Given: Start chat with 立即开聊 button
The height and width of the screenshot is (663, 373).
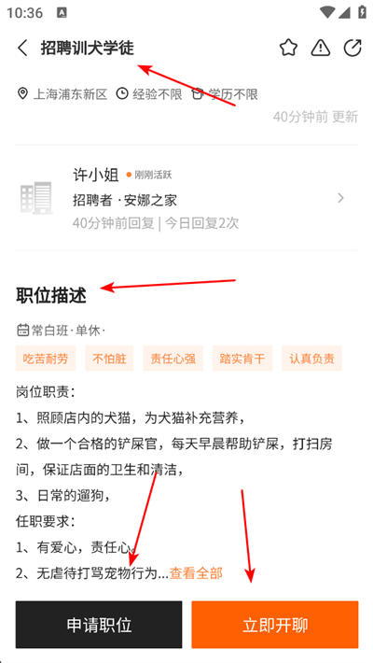Looking at the screenshot, I should [x=275, y=625].
